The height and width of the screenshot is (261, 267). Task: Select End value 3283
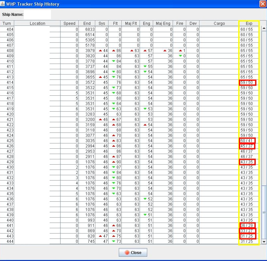tap(87, 114)
